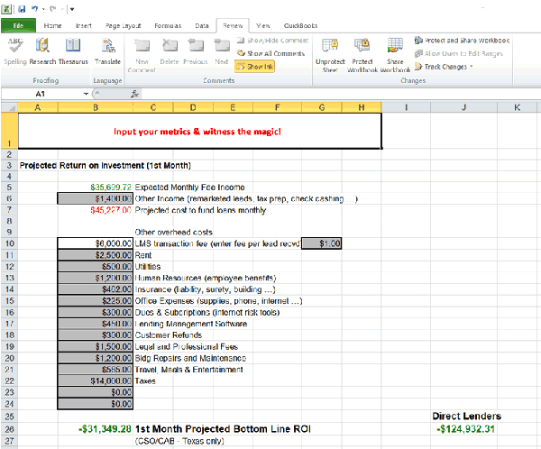Image resolution: width=541 pixels, height=449 pixels.
Task: Click the Name Box showing A1
Action: point(41,94)
